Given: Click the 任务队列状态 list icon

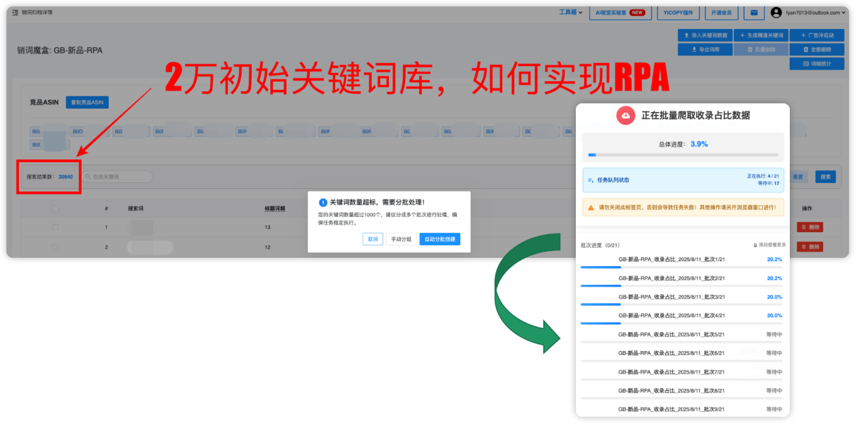Looking at the screenshot, I should tap(591, 180).
